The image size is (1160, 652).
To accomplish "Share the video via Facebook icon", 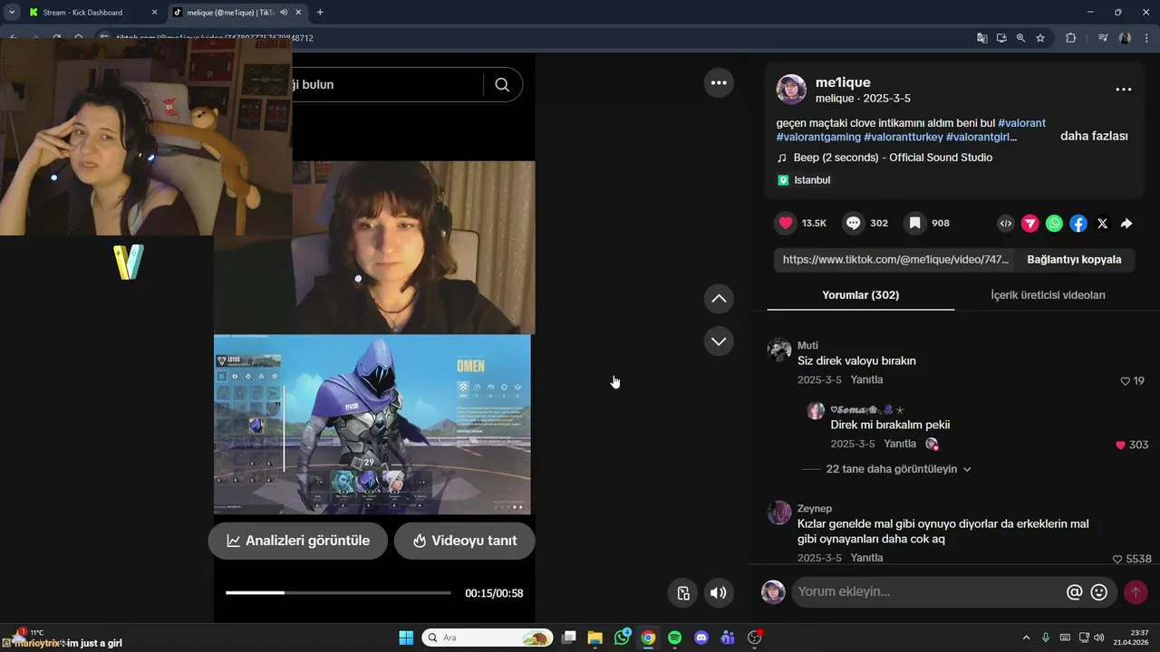I will (1078, 223).
